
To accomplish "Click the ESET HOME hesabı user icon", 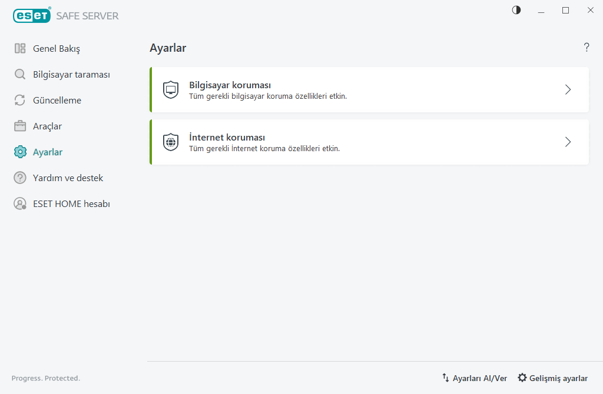I will (20, 203).
